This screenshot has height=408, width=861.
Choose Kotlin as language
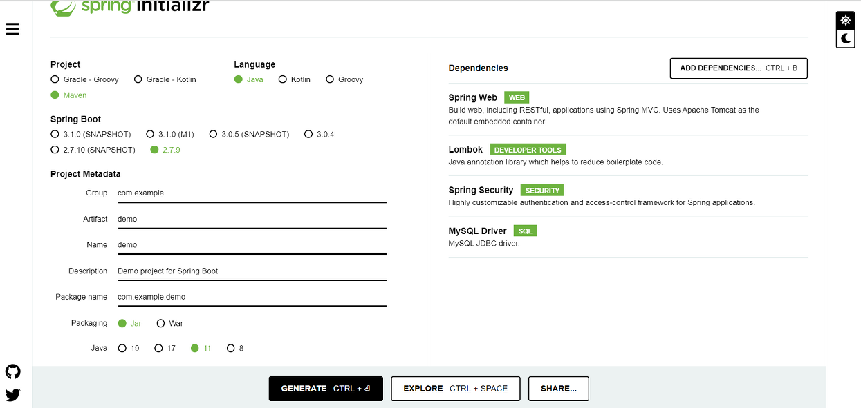coord(295,79)
